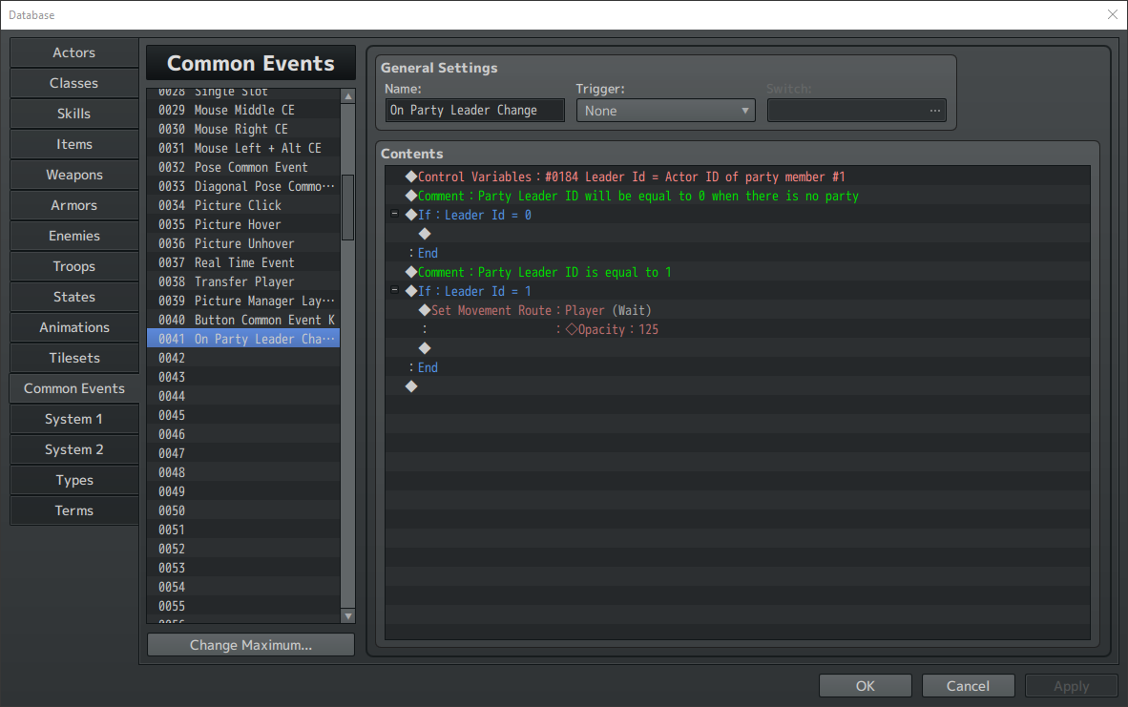Open the Animations tab
The image size is (1128, 707).
click(x=74, y=327)
